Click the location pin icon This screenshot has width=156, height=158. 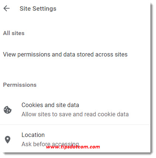pos(7,140)
